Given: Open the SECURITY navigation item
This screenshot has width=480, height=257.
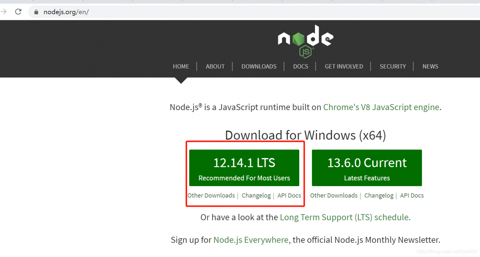Looking at the screenshot, I should [x=393, y=66].
